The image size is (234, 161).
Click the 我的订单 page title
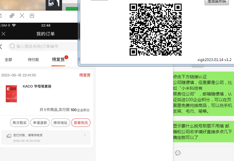[x=46, y=34]
